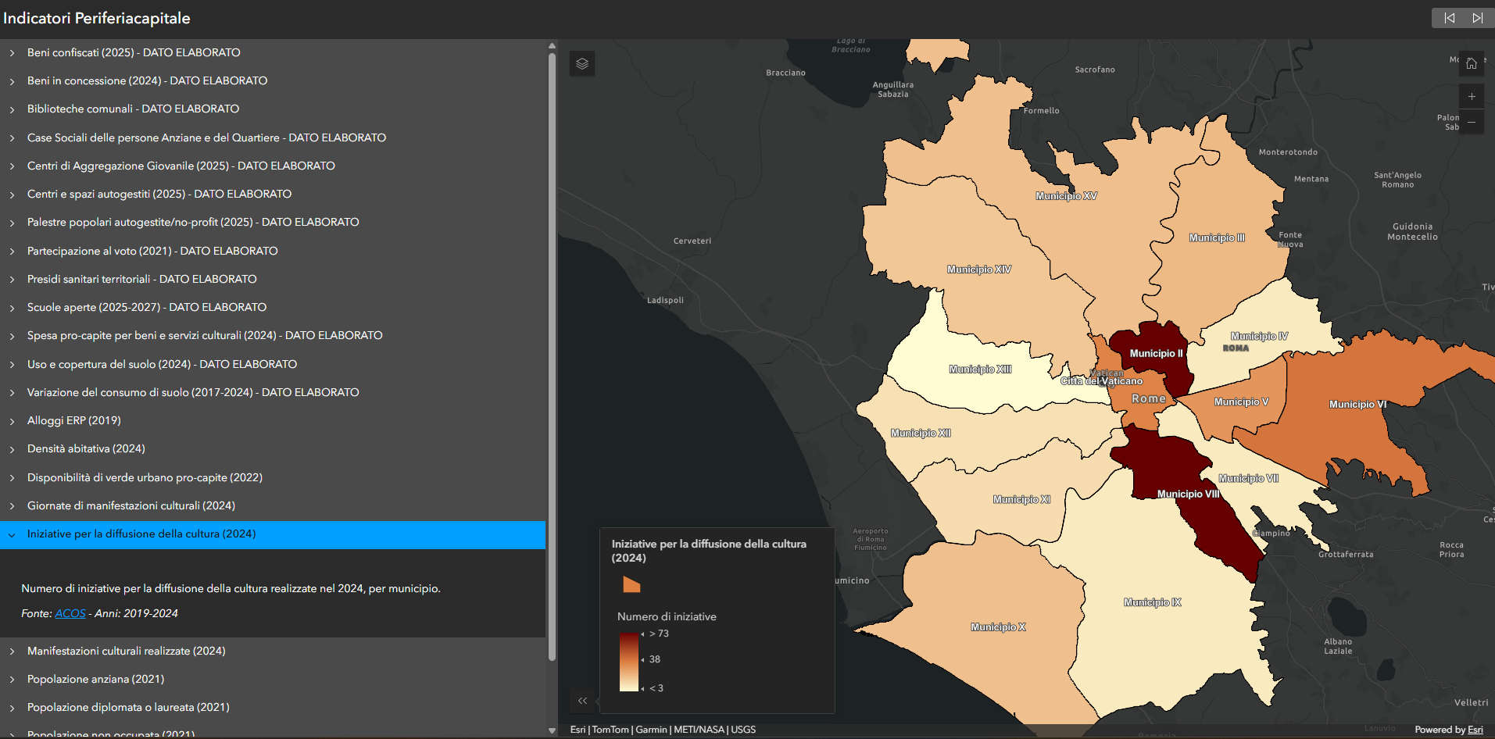This screenshot has width=1495, height=739.
Task: Select Municipio V on the map
Action: coord(1241,402)
